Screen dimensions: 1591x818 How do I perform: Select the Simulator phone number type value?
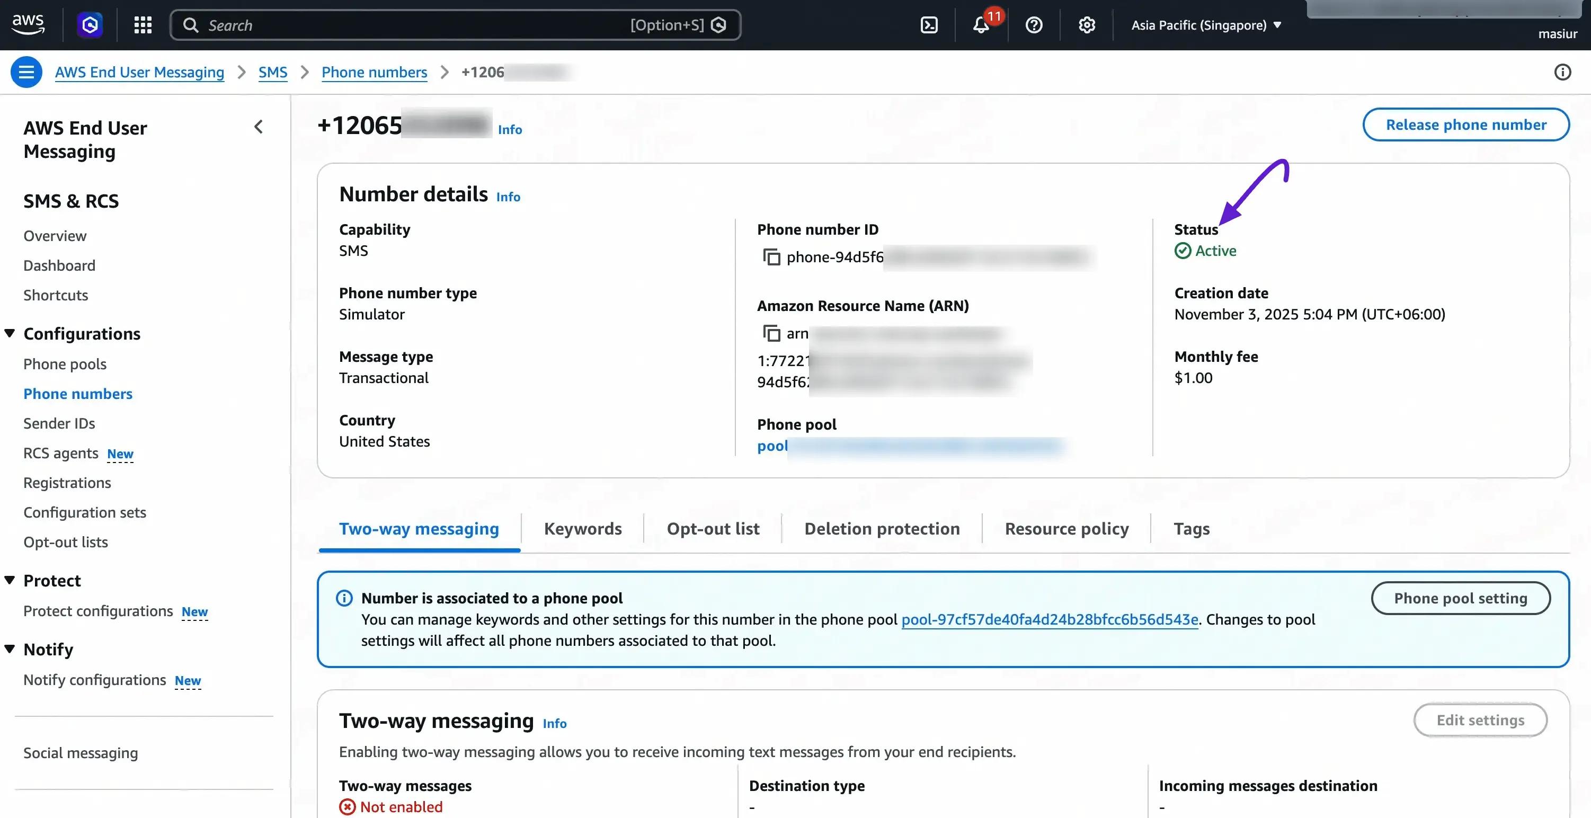point(372,314)
